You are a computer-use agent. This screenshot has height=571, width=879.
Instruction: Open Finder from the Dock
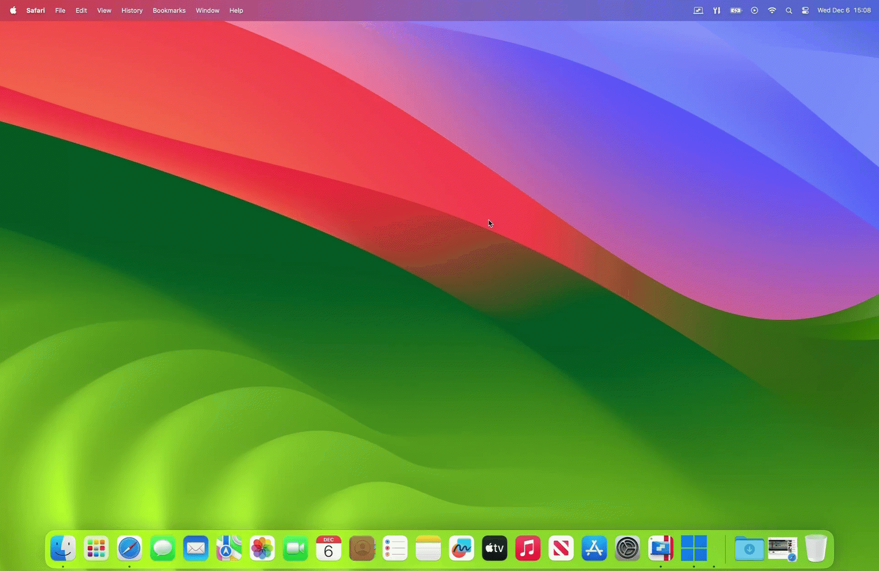click(x=63, y=548)
